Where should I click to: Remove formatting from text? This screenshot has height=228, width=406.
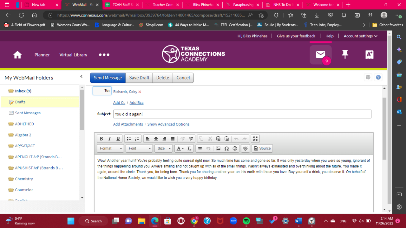pos(189,148)
